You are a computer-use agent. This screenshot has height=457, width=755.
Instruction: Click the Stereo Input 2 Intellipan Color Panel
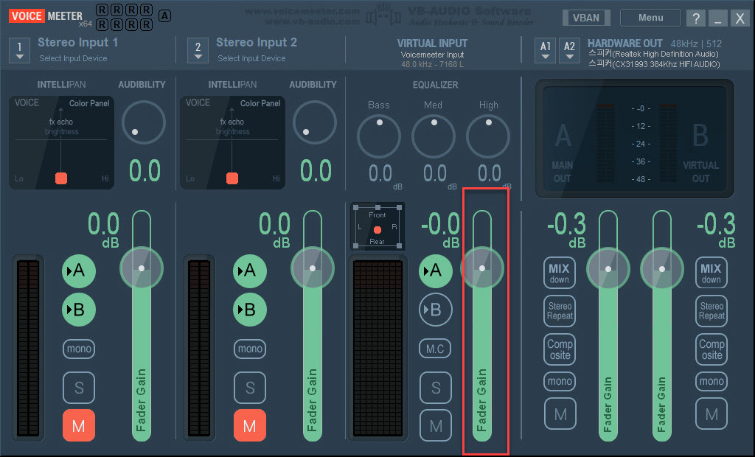click(232, 142)
